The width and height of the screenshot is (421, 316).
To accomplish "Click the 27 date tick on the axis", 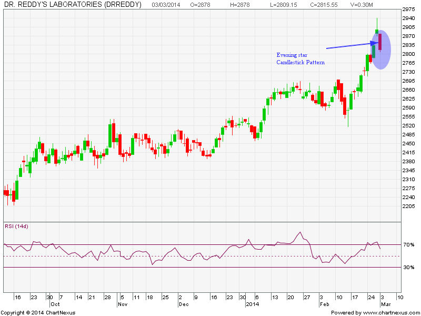I will 307,298.
